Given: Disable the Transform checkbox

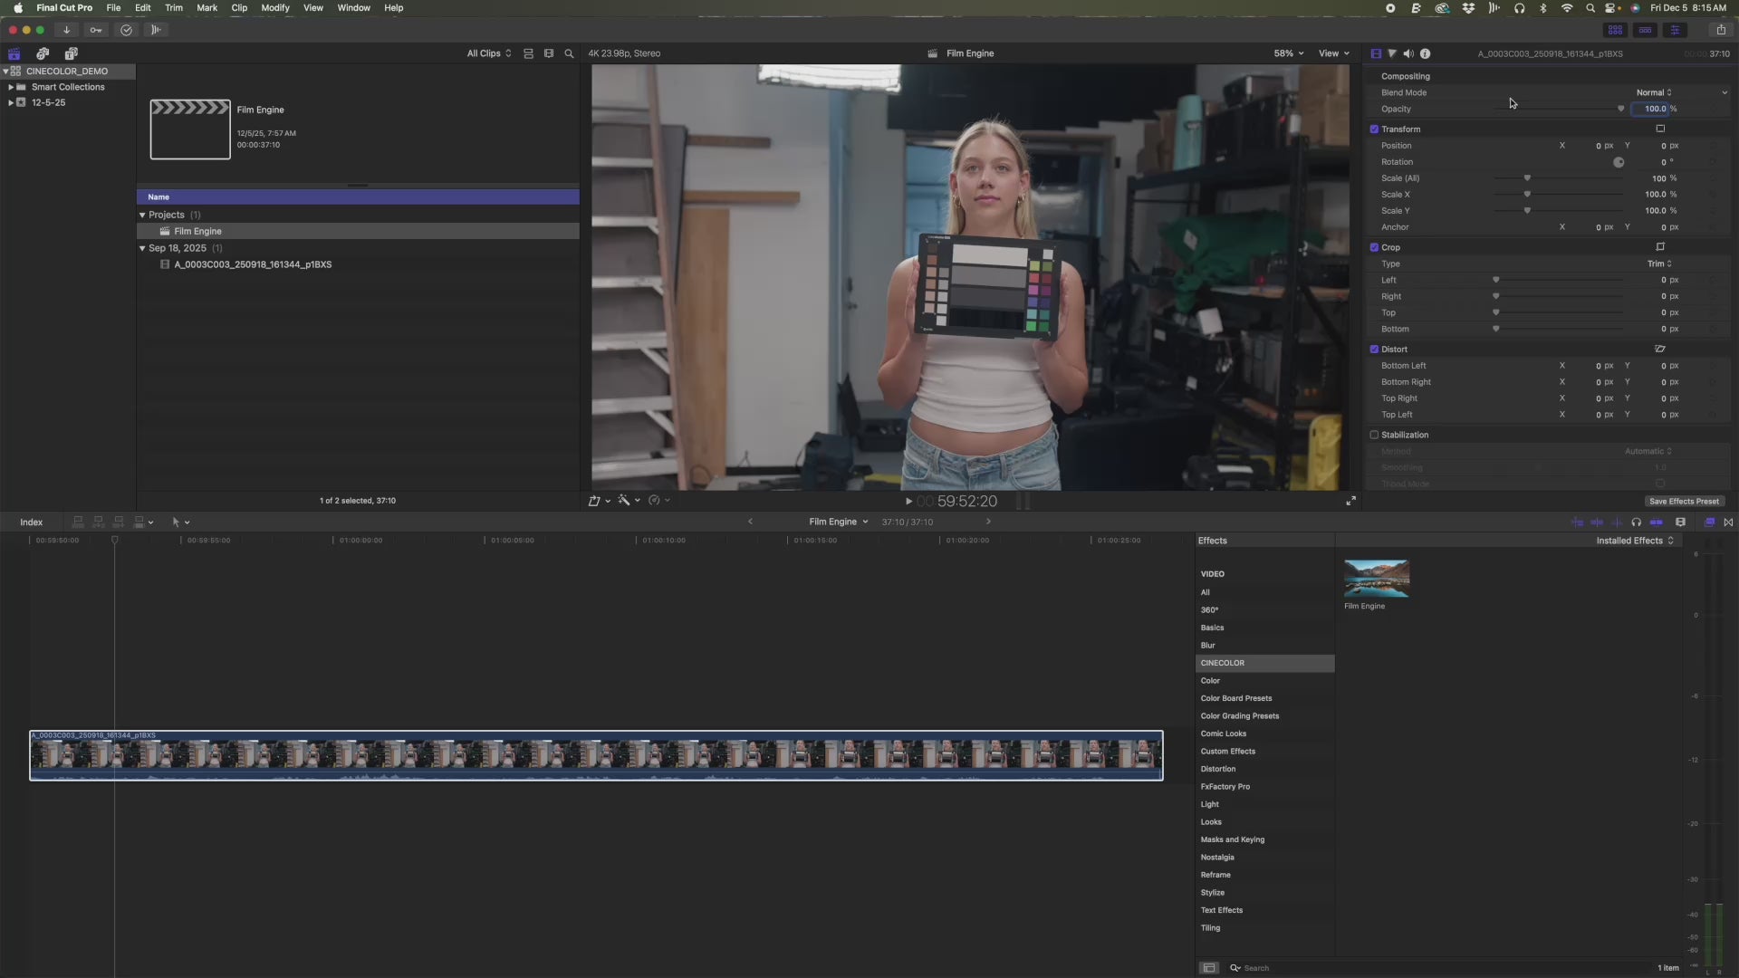Looking at the screenshot, I should pos(1374,129).
